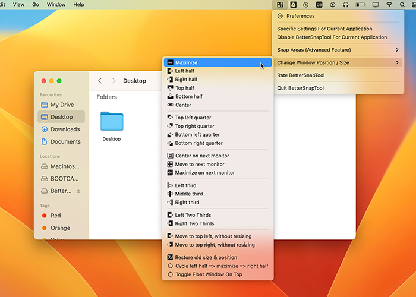This screenshot has width=416, height=297.
Task: Click the Maximize icon in submenu
Action: tap(170, 62)
